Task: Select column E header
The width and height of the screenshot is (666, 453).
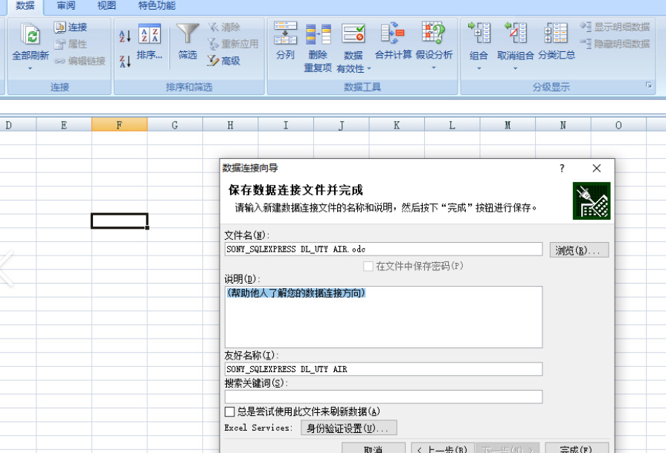Action: [64, 125]
